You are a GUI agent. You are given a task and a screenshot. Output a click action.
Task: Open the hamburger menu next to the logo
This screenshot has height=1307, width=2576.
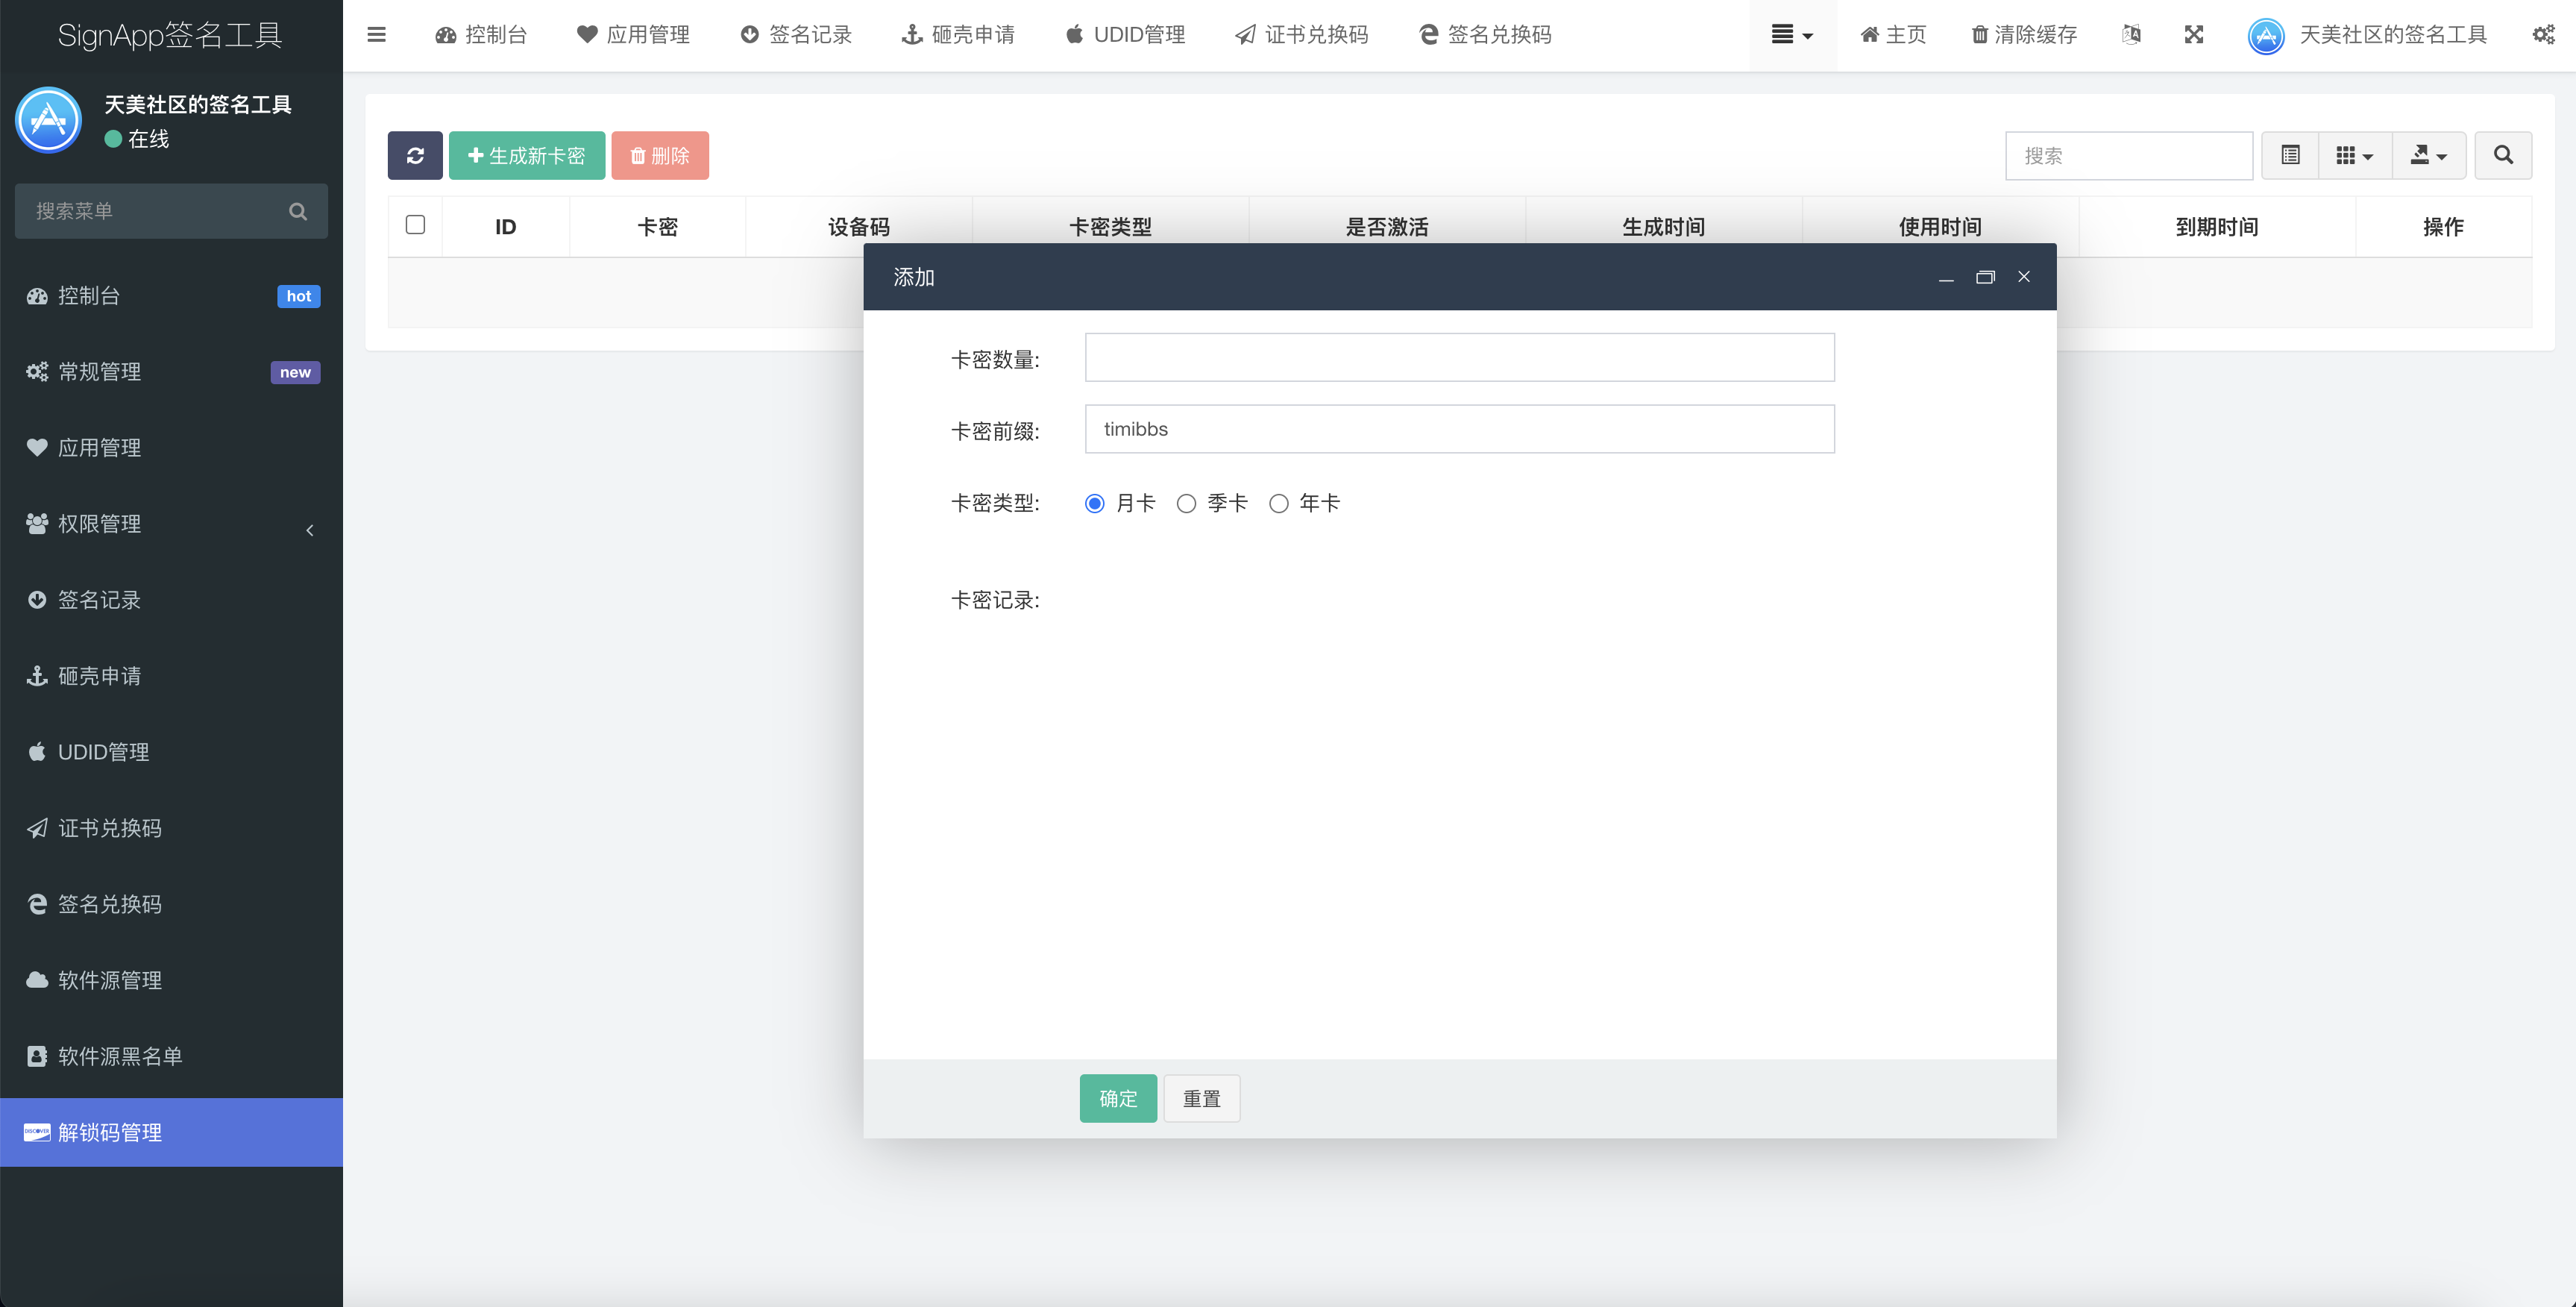(x=377, y=35)
